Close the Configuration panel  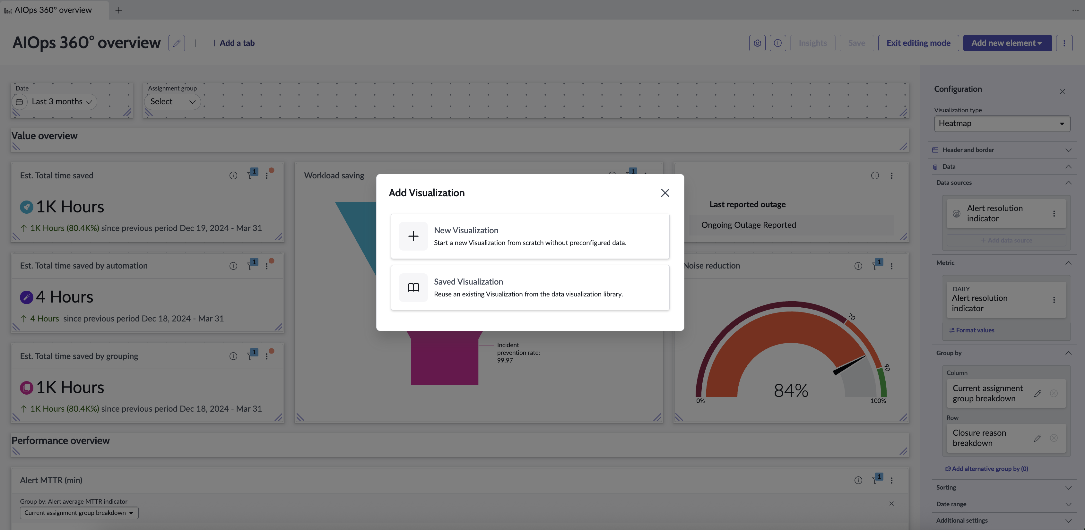point(1062,92)
